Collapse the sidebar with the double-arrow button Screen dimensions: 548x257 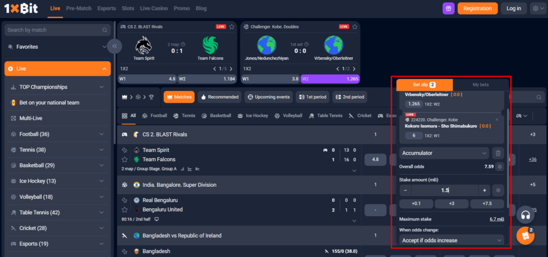[x=115, y=46]
